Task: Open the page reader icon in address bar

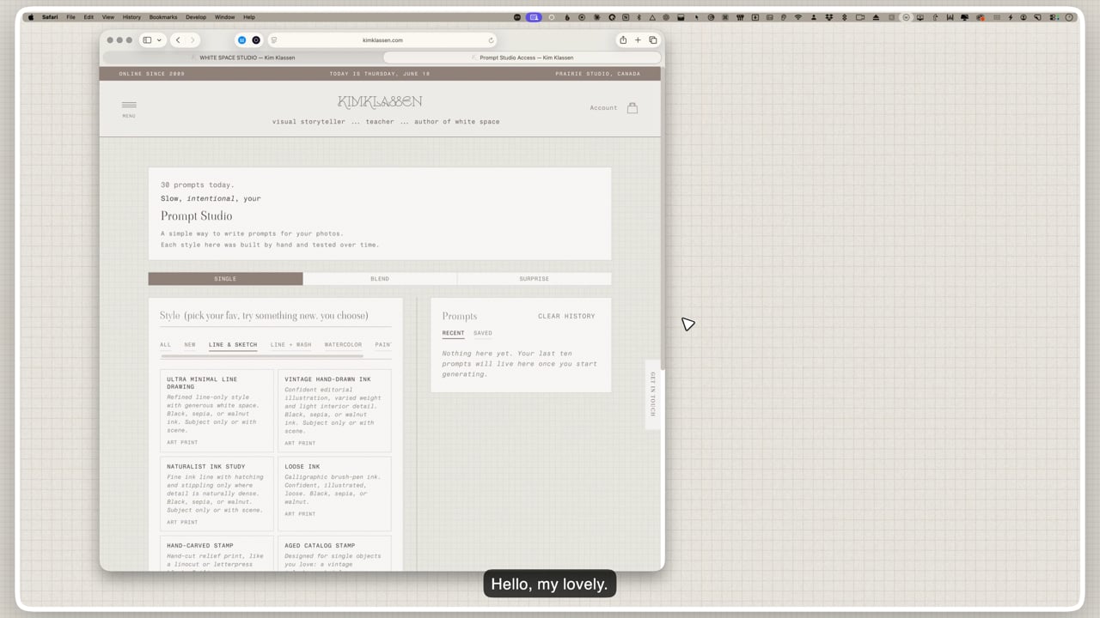Action: 273,40
